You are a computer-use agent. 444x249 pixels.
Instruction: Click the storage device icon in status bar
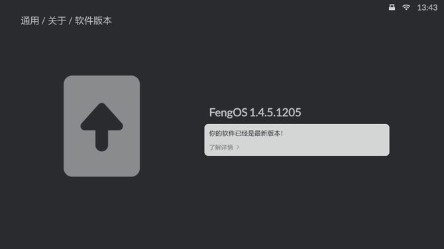(392, 7)
